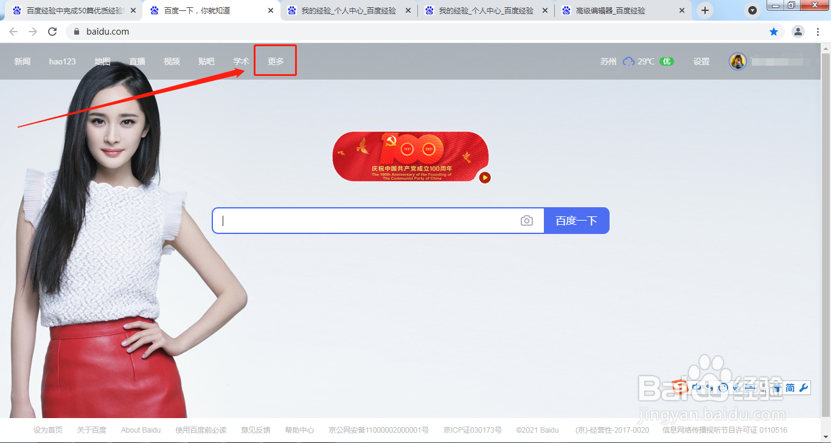Open the anniversary doodle banner
Image resolution: width=831 pixels, height=443 pixels.
coord(411,156)
